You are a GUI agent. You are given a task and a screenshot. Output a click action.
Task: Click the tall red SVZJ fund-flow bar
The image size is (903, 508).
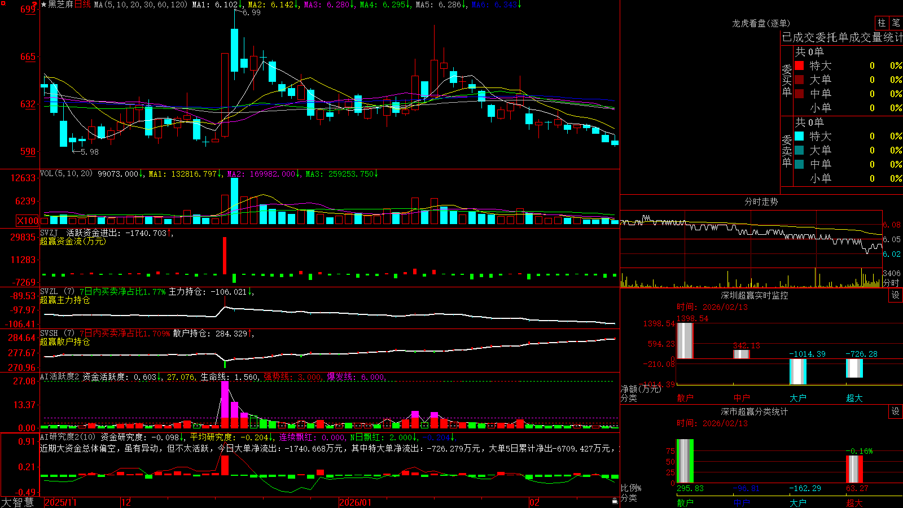point(225,256)
